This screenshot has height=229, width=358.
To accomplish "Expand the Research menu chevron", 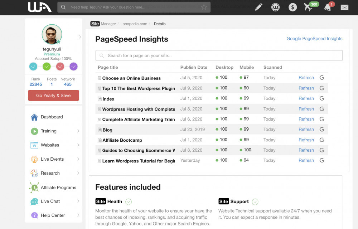I will (x=78, y=173).
